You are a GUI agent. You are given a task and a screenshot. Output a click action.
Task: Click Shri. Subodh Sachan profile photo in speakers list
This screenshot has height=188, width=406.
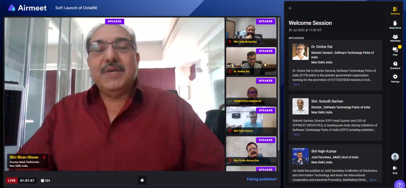tap(300, 106)
